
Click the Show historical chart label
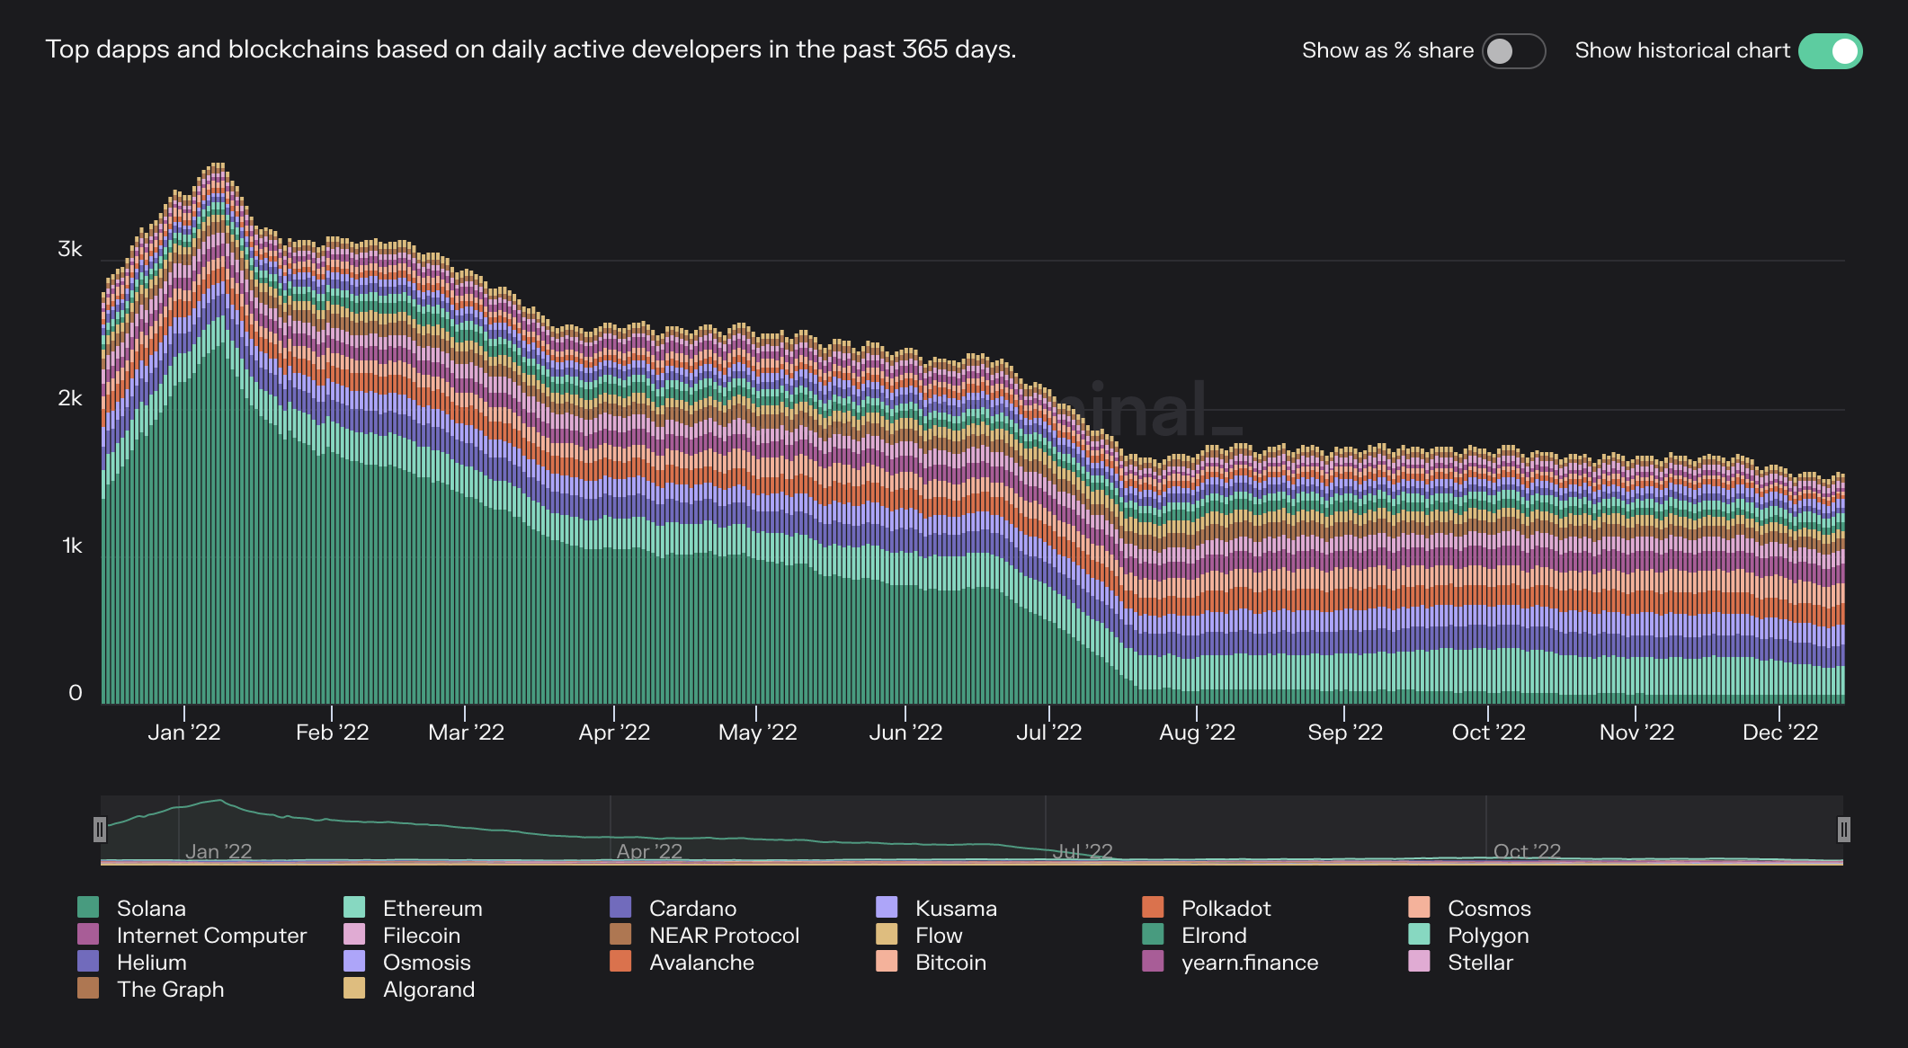pyautogui.click(x=1682, y=50)
